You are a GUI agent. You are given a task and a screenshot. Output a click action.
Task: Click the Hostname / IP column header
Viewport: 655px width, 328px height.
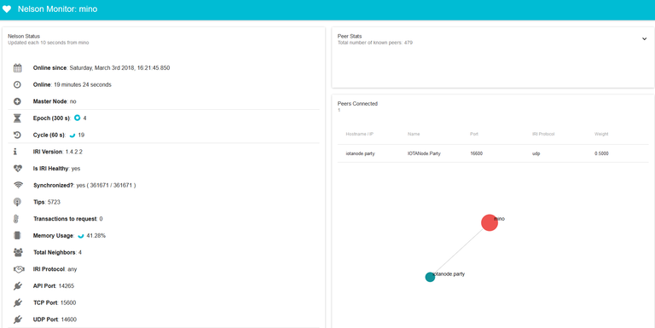tap(360, 134)
